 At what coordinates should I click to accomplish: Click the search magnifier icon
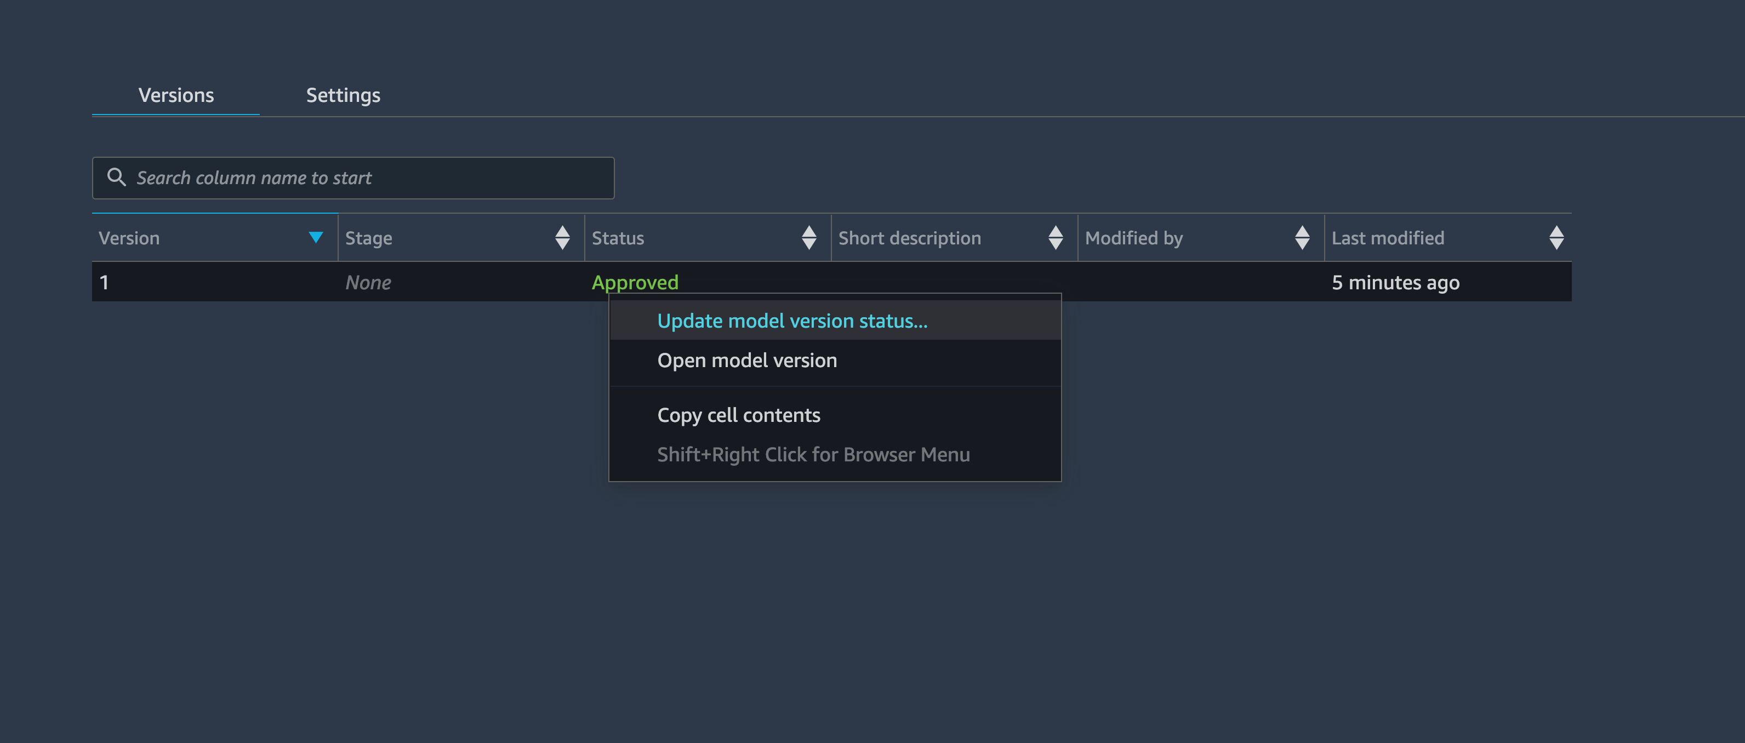(117, 177)
